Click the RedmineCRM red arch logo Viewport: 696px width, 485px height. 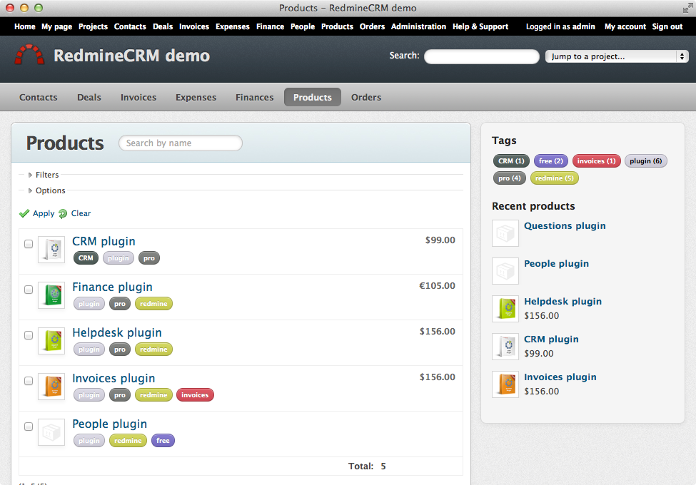[29, 55]
